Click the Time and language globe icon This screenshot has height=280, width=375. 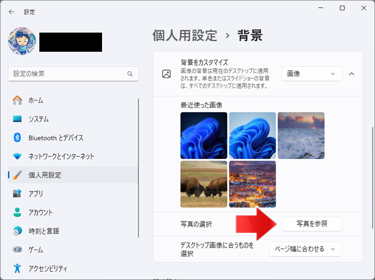(x=17, y=231)
